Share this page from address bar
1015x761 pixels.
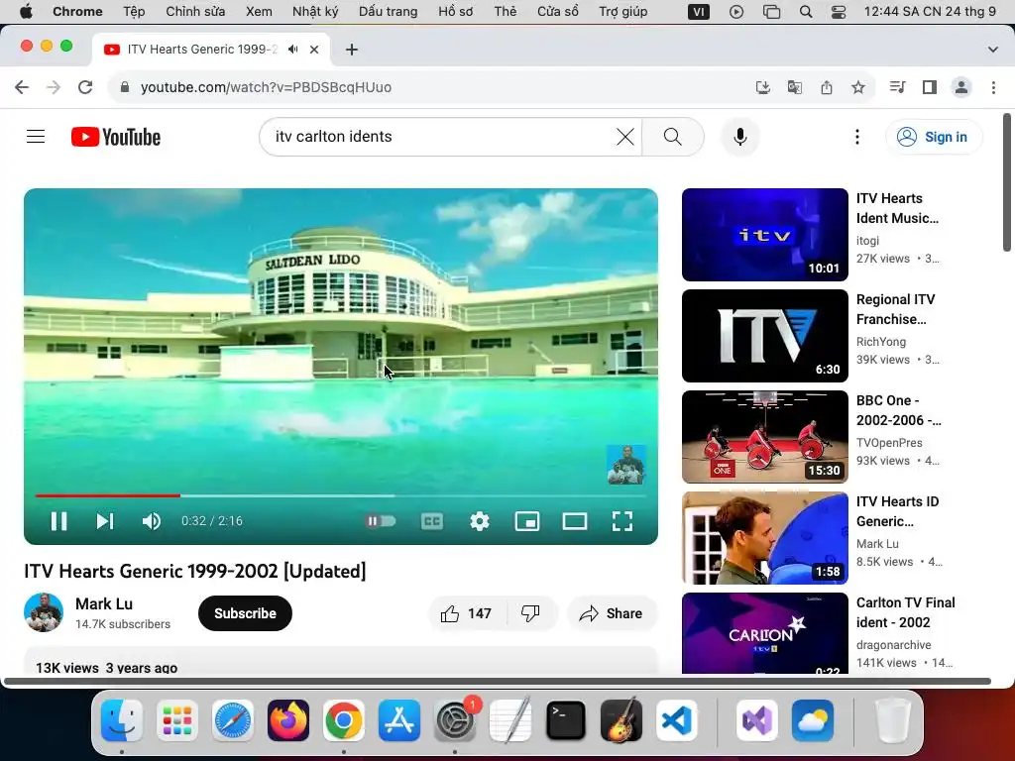(826, 87)
